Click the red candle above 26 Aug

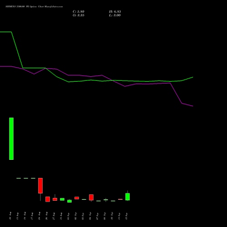click(48, 199)
